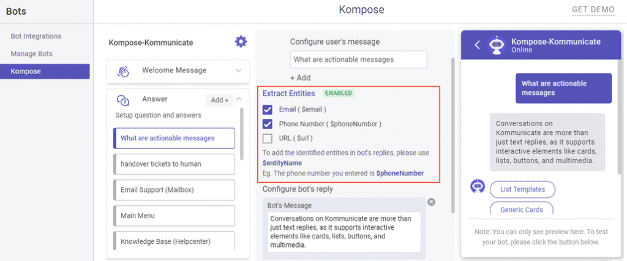Click the user's message input field
Image resolution: width=627 pixels, height=261 pixels.
pos(359,59)
